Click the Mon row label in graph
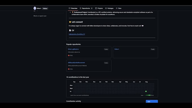Viewport: 192px width, 108px height. click(x=71, y=85)
